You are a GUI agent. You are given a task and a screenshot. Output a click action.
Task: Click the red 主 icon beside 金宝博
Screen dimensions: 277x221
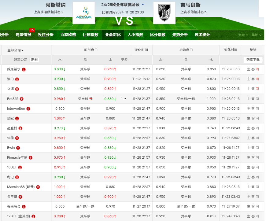[20, 197]
